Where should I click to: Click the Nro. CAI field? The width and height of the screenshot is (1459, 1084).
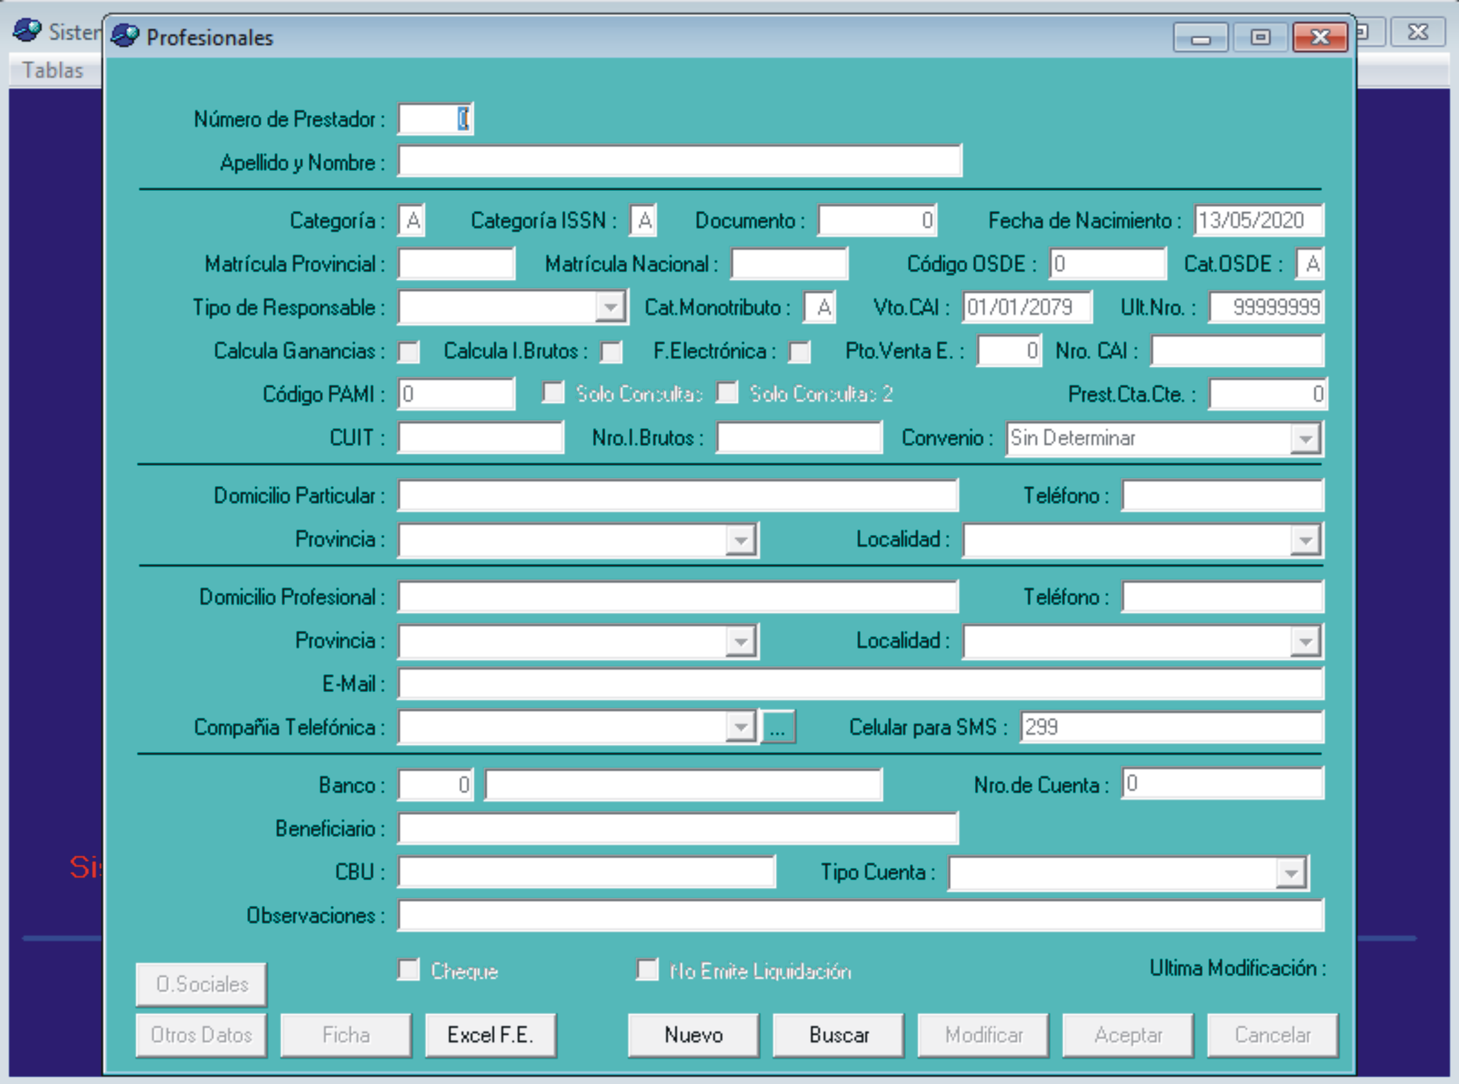[x=1237, y=351]
